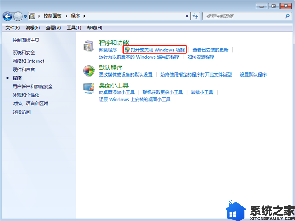Expand the arrow after 程序 breadcrumb
The height and width of the screenshot is (221, 295).
click(x=84, y=16)
